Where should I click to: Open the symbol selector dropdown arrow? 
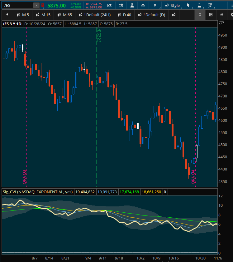[x=36, y=5]
